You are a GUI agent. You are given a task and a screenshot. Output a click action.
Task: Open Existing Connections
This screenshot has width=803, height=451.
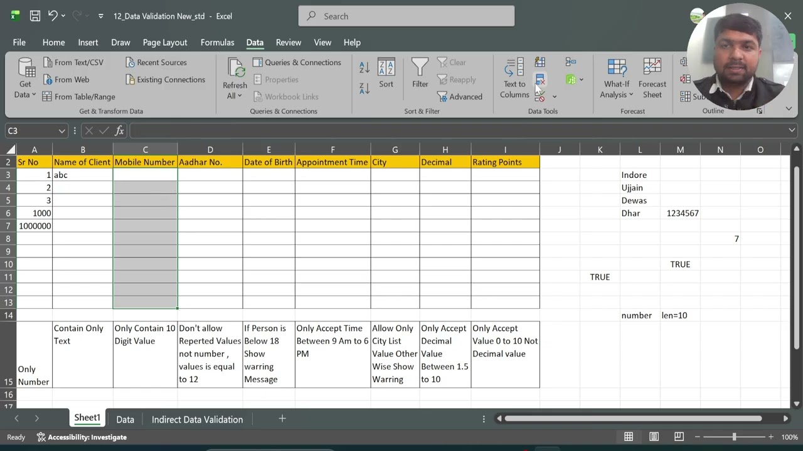point(166,80)
